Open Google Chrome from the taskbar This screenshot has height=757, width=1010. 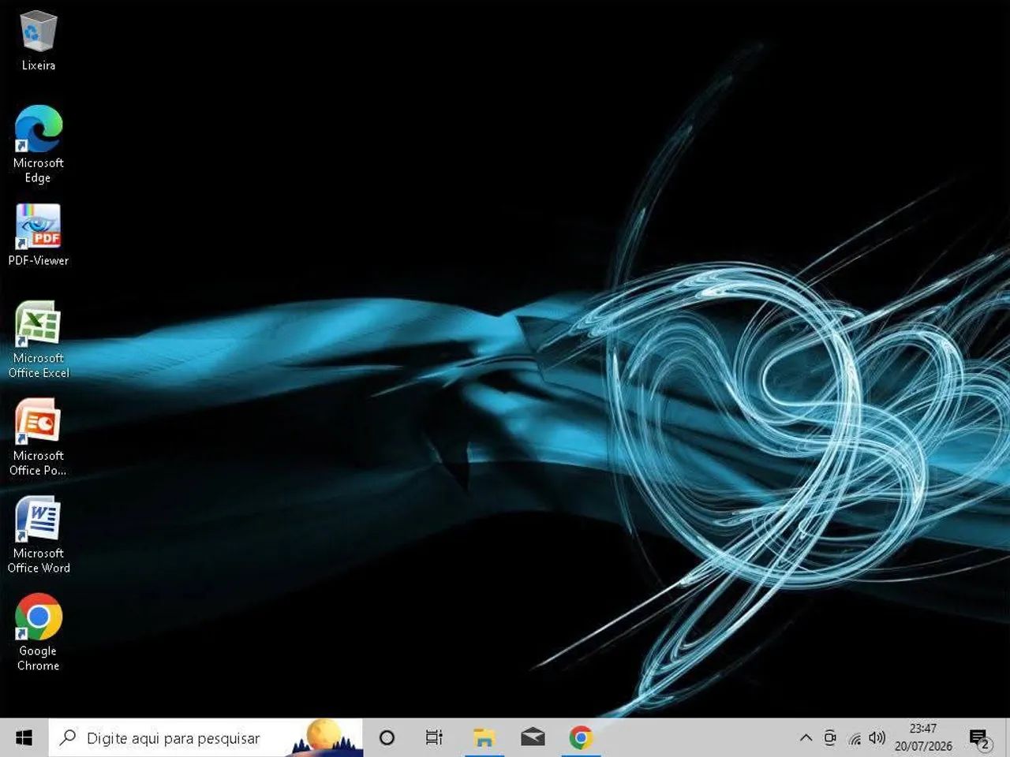pos(581,738)
